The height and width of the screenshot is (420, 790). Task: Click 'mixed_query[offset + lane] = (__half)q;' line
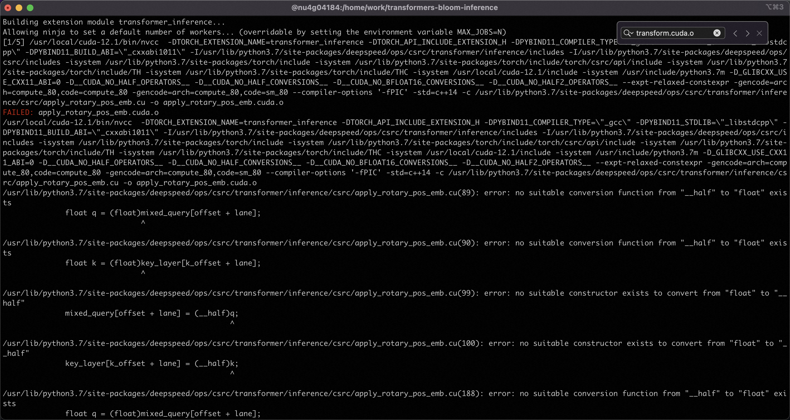[152, 313]
